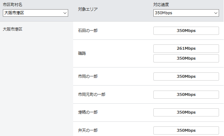
Task: Click the 磯路 area name
Action: (x=82, y=53)
